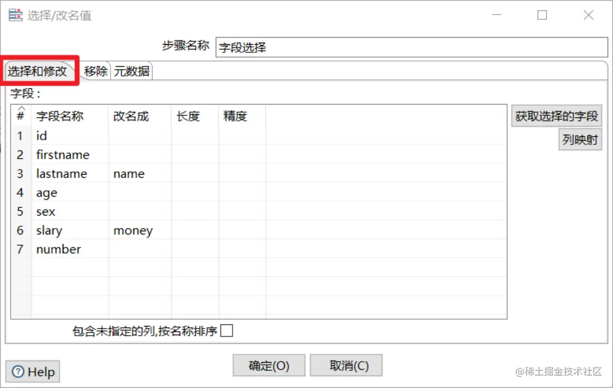Click row number 1 in table
Screen dimensions: 613x388
click(x=20, y=136)
